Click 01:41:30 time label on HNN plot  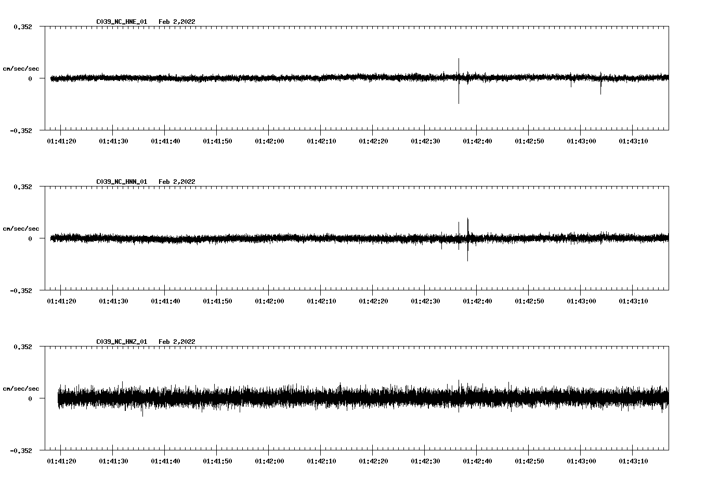(x=113, y=301)
